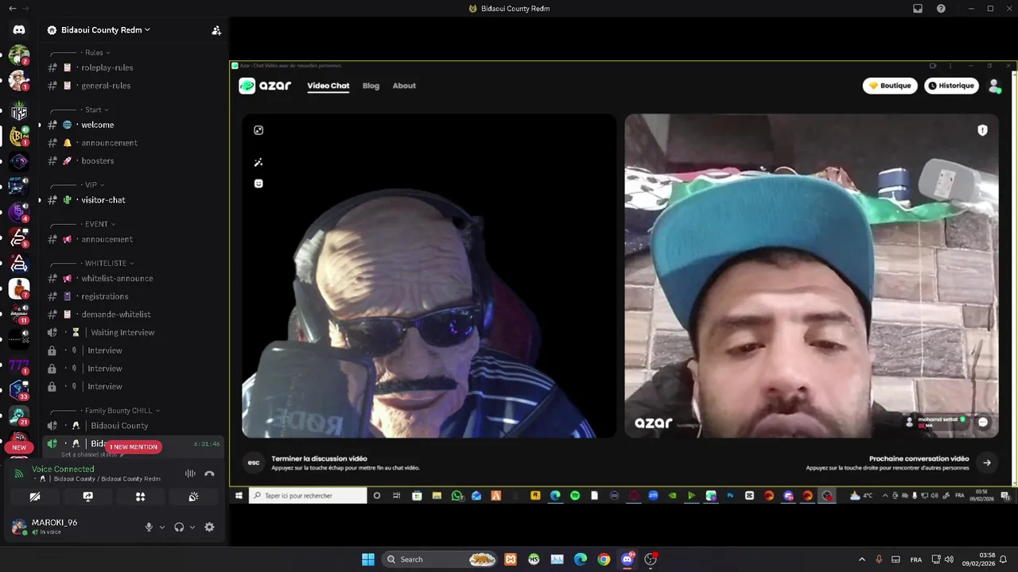Open microphone input options chevron
1018x572 pixels.
162,527
